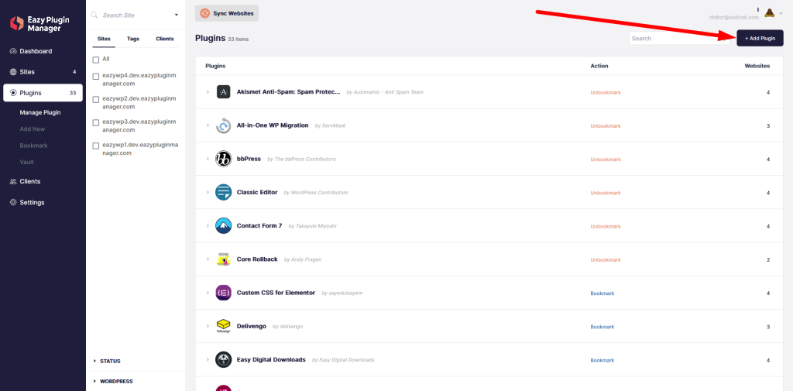Viewport: 793px width, 391px height.
Task: Expand the Contact Form 7 row
Action: coord(208,225)
